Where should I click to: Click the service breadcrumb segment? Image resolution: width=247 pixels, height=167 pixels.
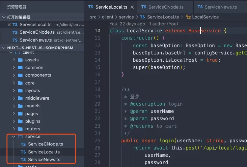[x=126, y=17]
